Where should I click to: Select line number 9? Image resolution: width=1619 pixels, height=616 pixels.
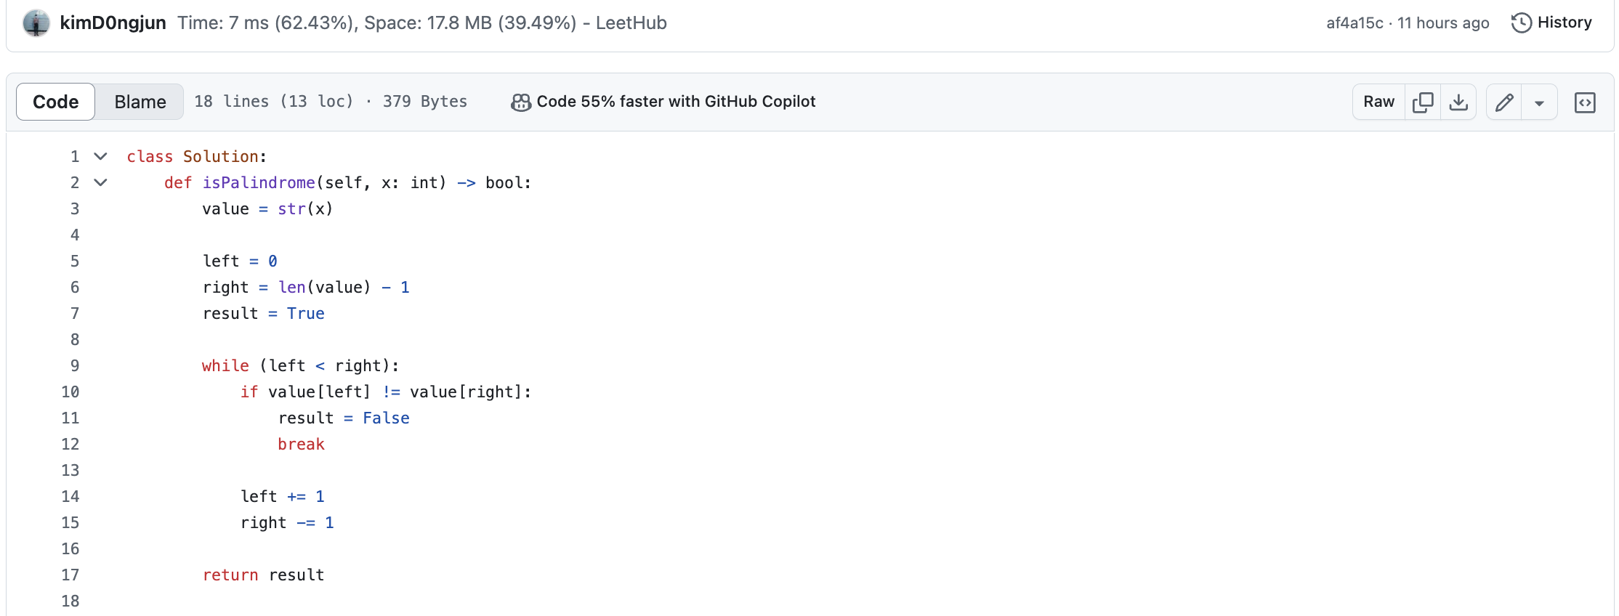tap(74, 365)
